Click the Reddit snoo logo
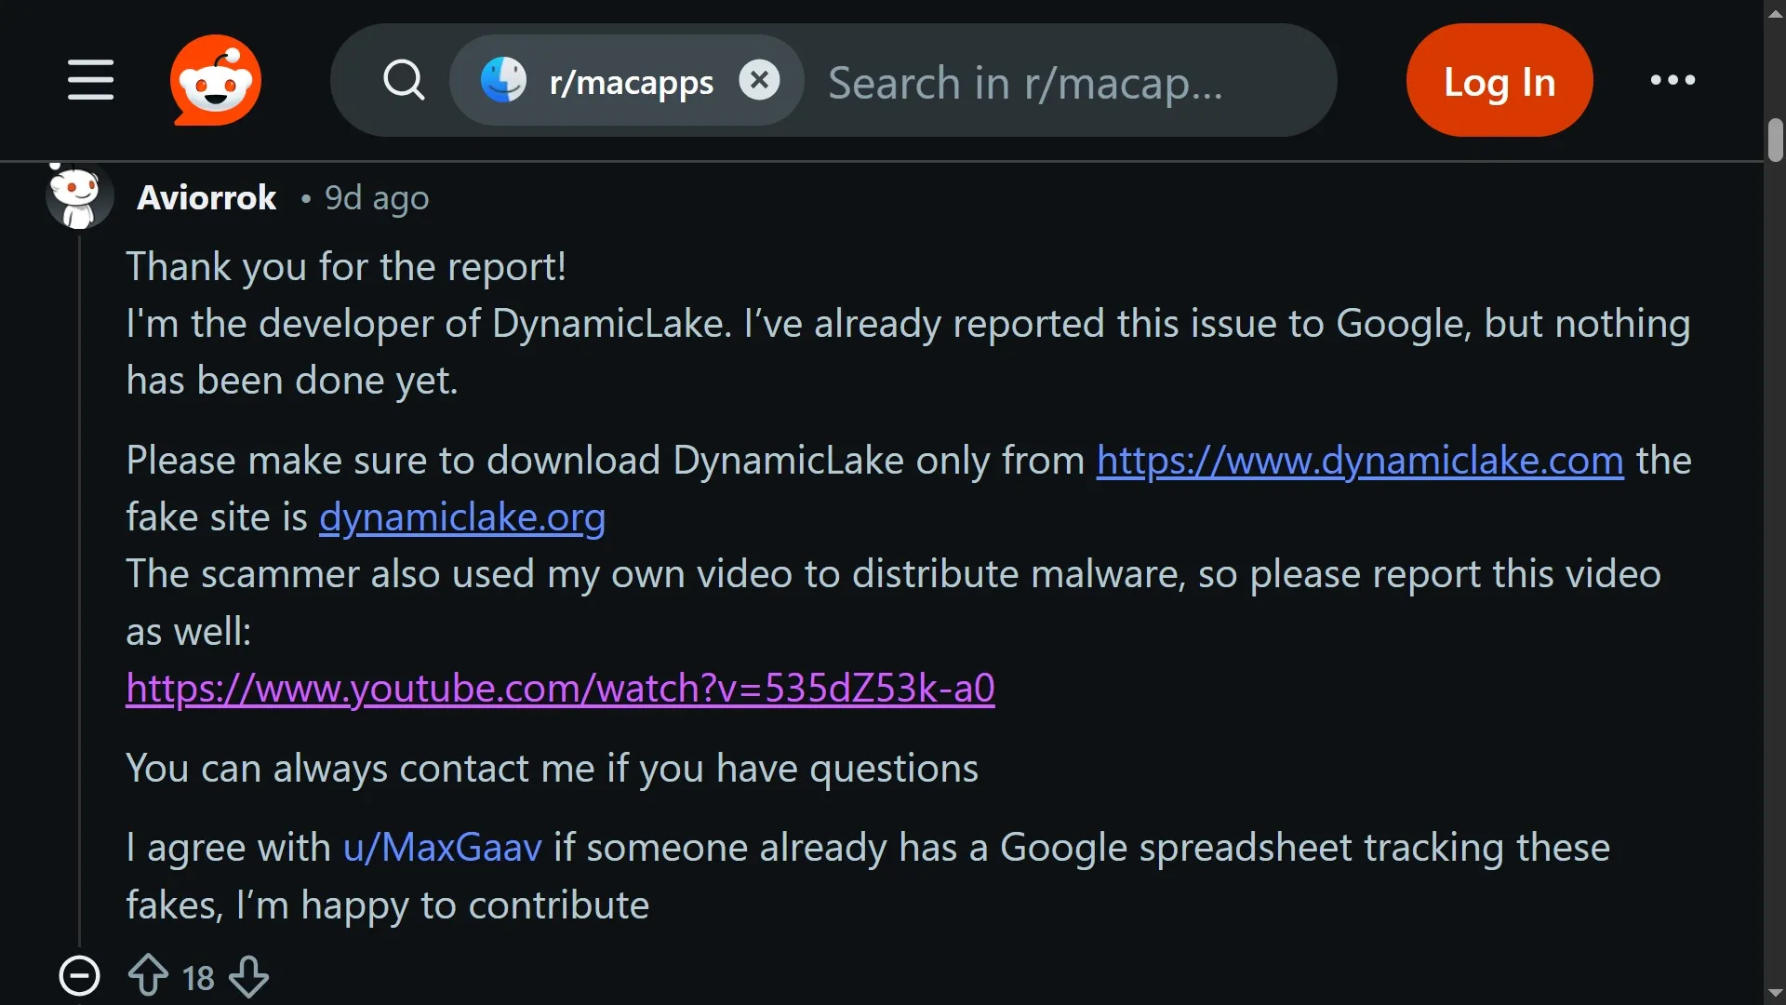This screenshot has width=1786, height=1005. click(x=216, y=81)
